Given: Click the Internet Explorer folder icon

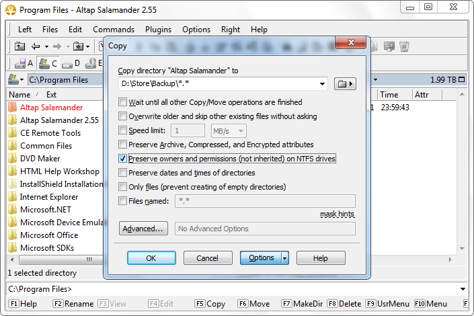Looking at the screenshot, I should pos(12,196).
